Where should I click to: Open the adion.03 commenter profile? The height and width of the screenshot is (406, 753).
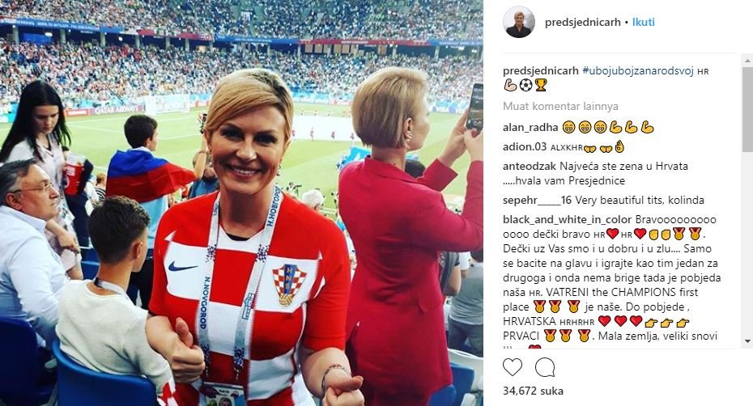[x=525, y=147]
